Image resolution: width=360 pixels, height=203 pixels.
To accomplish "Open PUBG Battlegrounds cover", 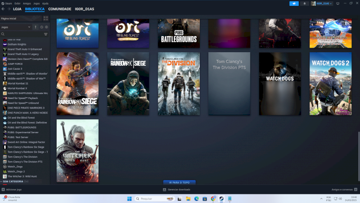I will point(179,33).
